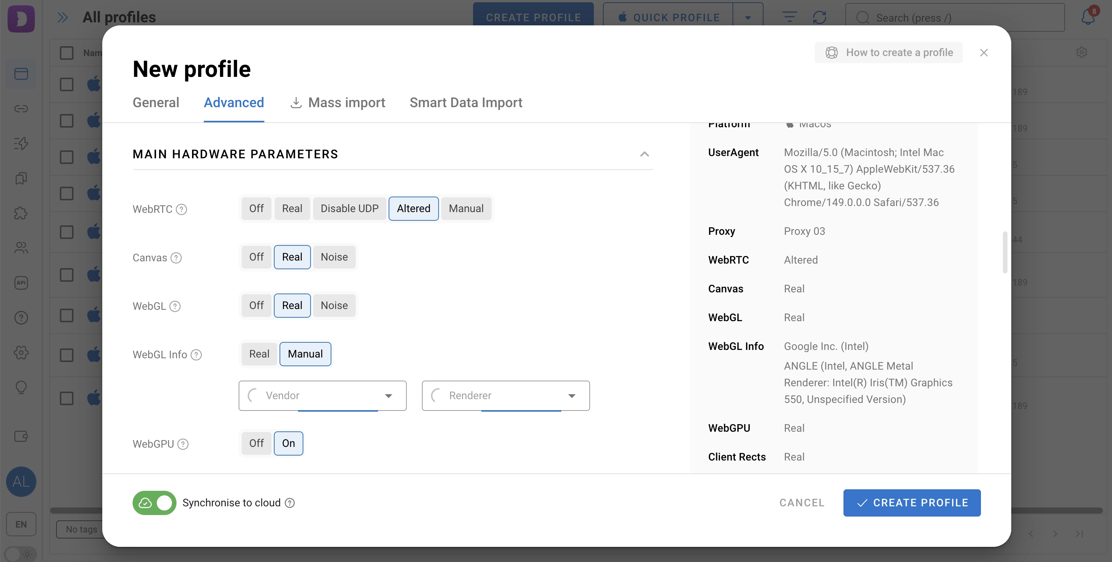Image resolution: width=1112 pixels, height=562 pixels.
Task: Open table column settings gear icon
Action: [x=1081, y=52]
